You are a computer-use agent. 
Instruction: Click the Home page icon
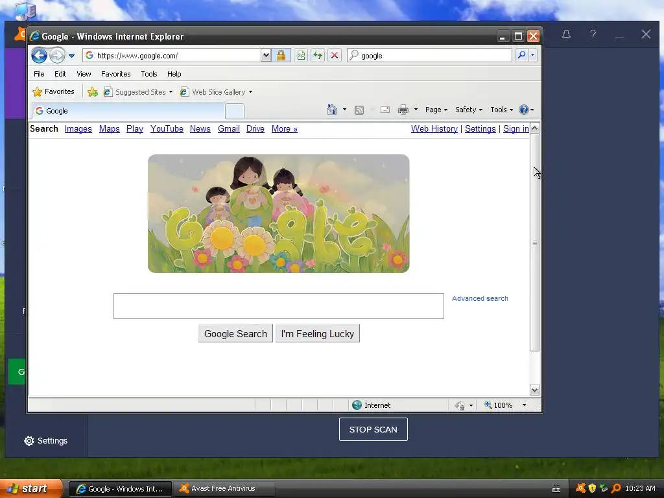click(332, 110)
